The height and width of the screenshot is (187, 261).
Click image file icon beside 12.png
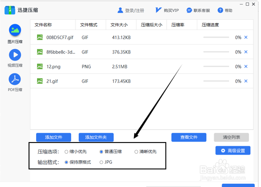pos(40,67)
